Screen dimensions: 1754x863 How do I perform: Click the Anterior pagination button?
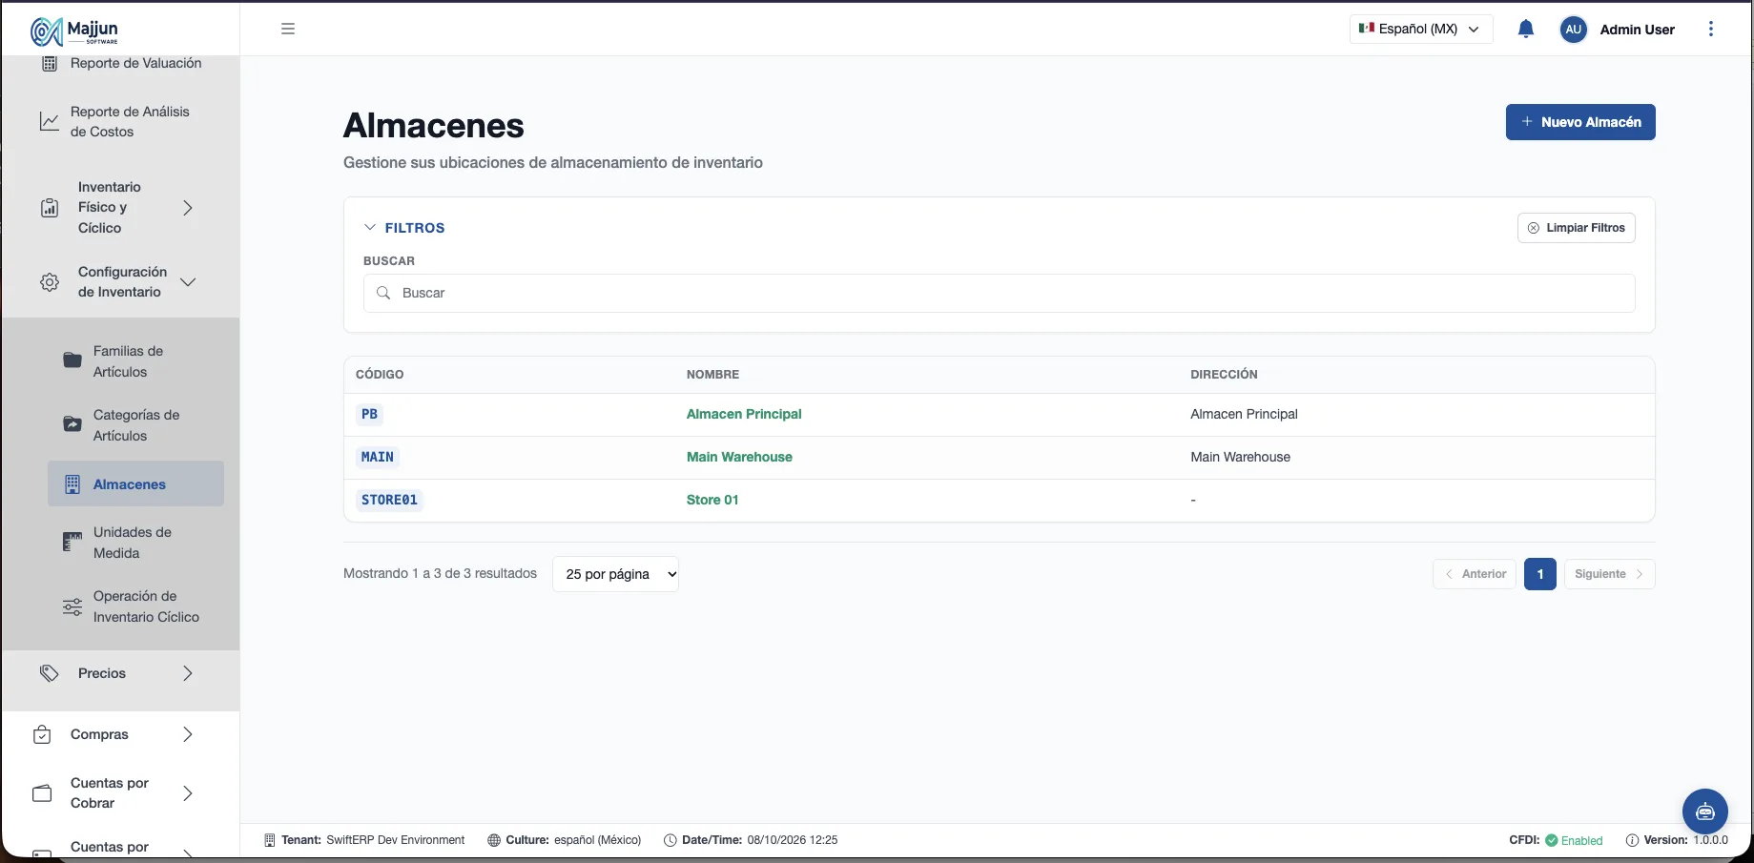click(x=1475, y=574)
